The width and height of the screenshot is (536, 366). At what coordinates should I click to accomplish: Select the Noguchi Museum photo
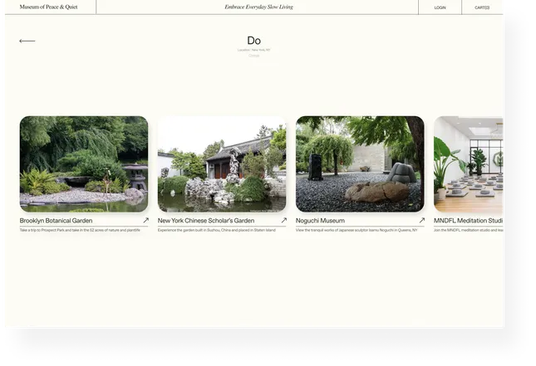tap(360, 163)
